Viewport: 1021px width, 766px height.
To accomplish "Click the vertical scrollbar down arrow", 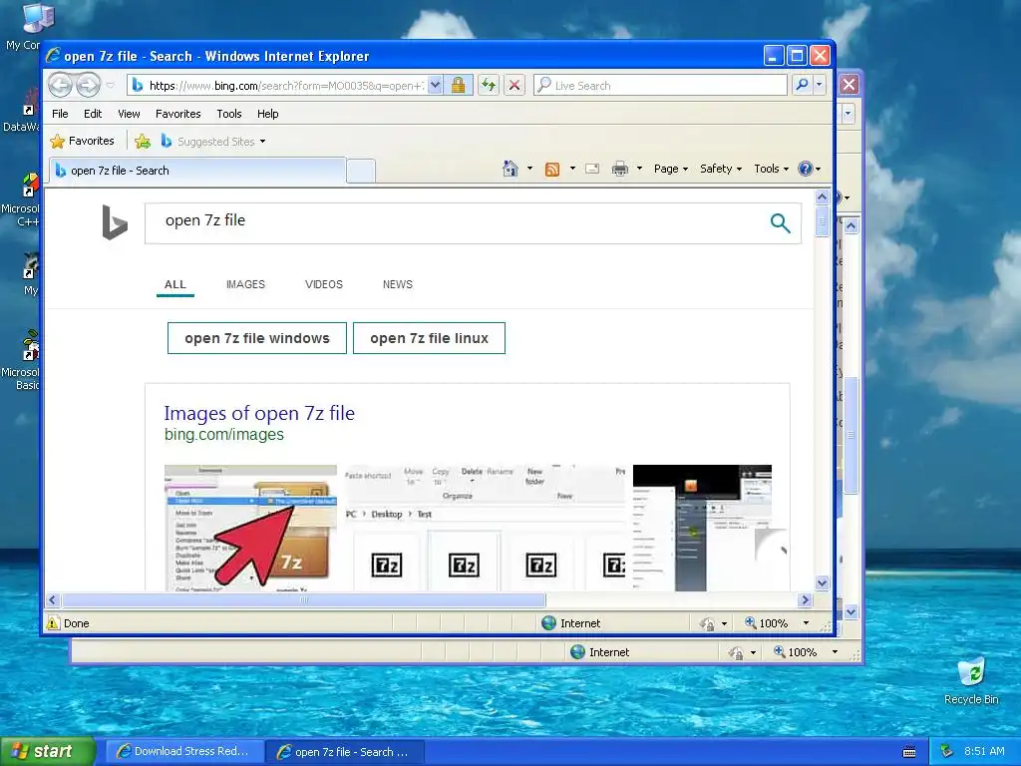I will pos(822,582).
